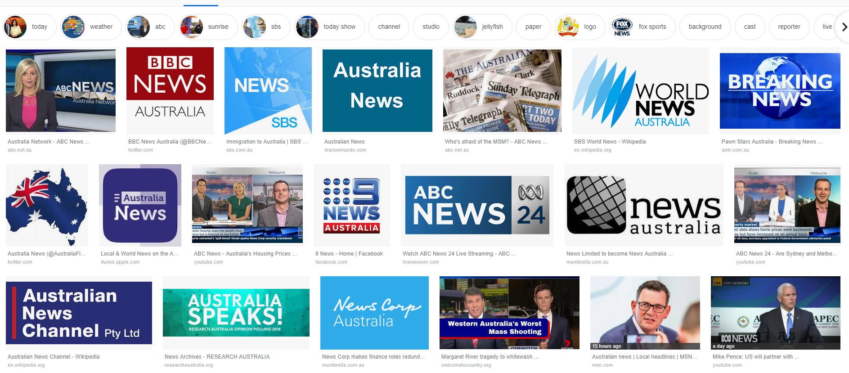
Task: Choose the 'jellyfish' suggestion chip
Action: [x=482, y=27]
